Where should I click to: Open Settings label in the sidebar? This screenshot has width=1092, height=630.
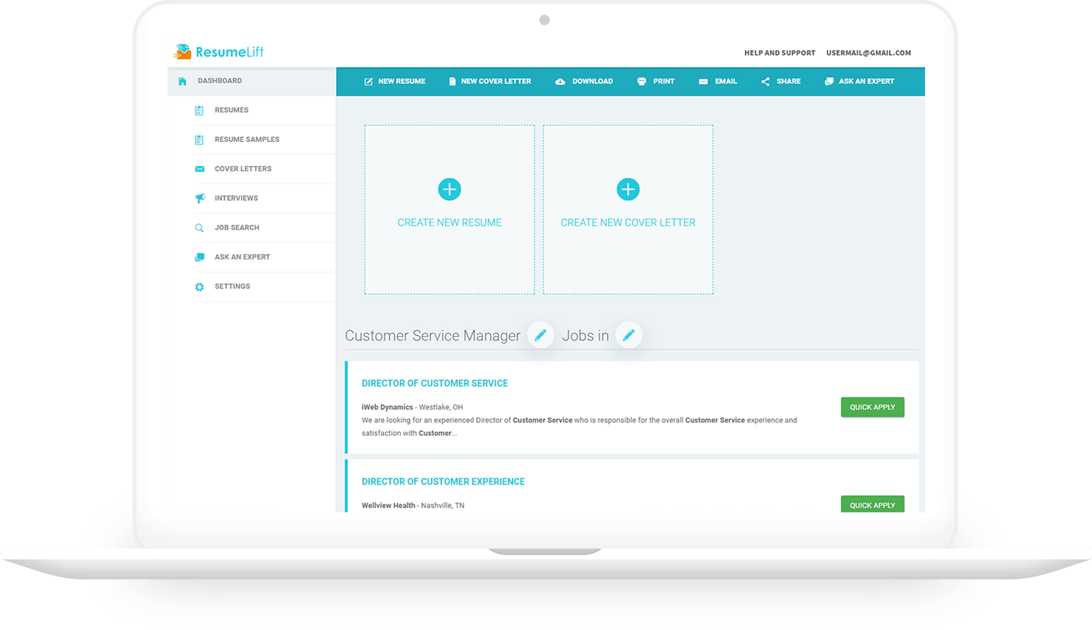[x=232, y=287]
